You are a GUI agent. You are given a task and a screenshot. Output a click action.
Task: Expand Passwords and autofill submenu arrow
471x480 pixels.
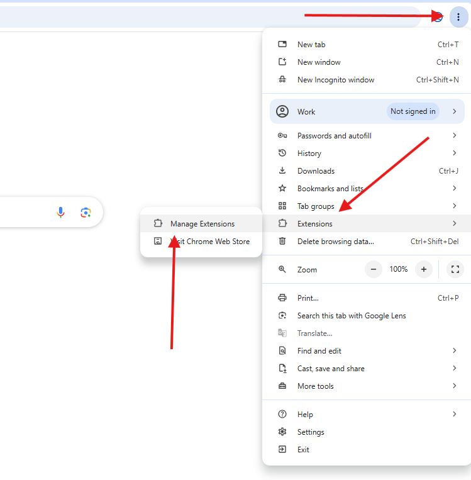pyautogui.click(x=455, y=135)
